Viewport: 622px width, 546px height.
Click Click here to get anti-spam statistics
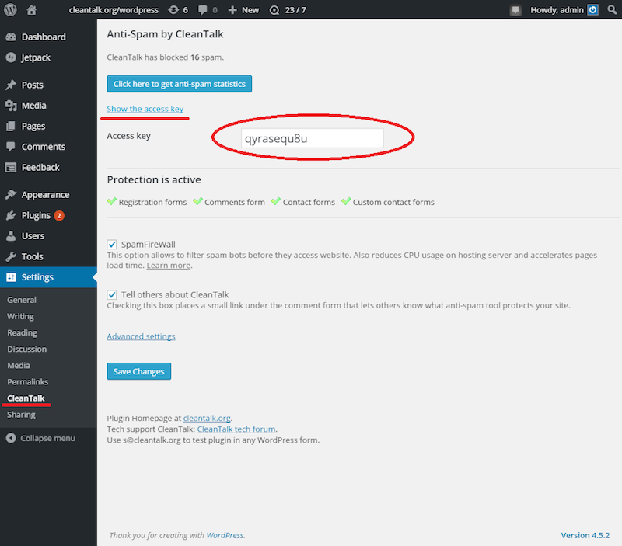point(180,84)
